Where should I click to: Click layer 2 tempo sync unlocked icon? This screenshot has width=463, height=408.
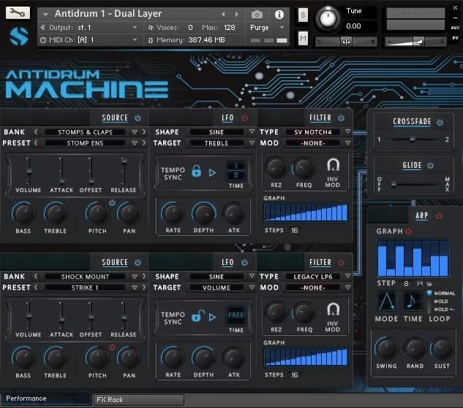pyautogui.click(x=197, y=316)
